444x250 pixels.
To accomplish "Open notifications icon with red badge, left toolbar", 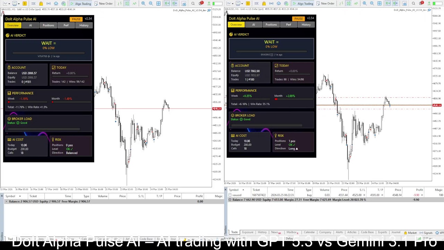I will (x=201, y=3).
